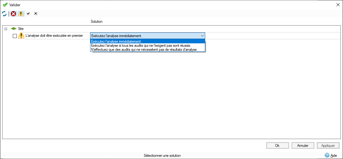Uncheck all items with the X toolbar icon
This screenshot has height=159, width=343.
36,14
